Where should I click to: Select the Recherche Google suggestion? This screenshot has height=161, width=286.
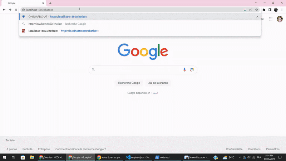coord(140,24)
